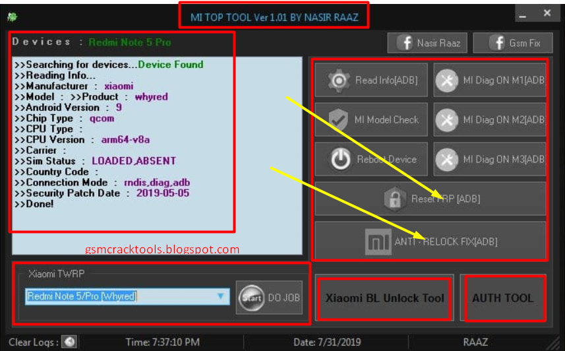
Task: Click the Clear Logs icon
Action: pyautogui.click(x=69, y=342)
